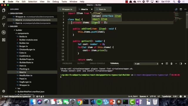Screen dimensions: 188x106
Task: Open the Source Control view
Action: click(4, 25)
